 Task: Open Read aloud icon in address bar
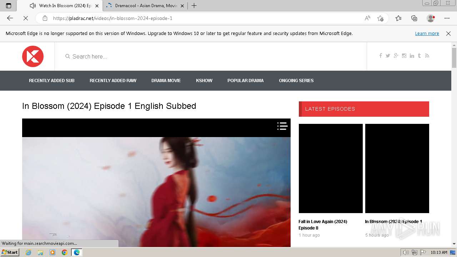pos(367,18)
